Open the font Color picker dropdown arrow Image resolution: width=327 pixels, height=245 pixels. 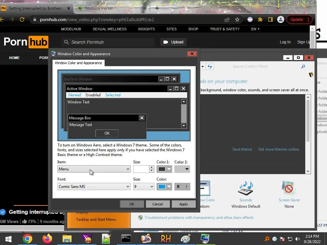coord(169,186)
